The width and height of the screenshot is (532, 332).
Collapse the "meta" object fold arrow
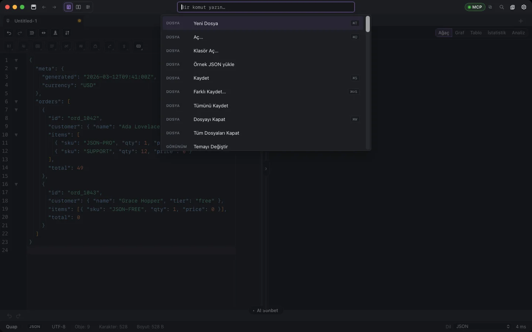16,69
